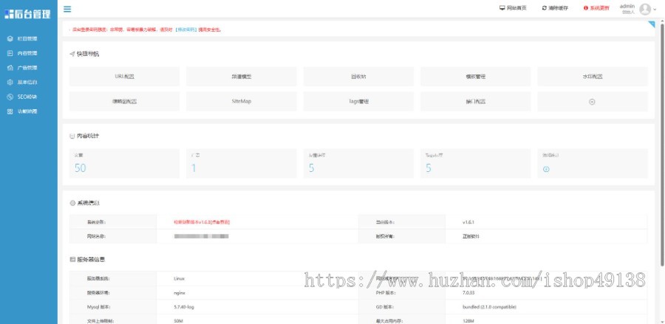This screenshot has width=665, height=324.
Task: Open the URL配置 shortcut
Action: (124, 77)
